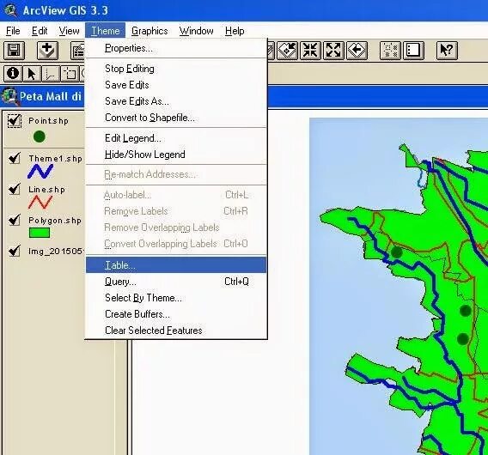Choose Clear Selected Features menu entry
This screenshot has width=488, height=455.
[x=176, y=331]
